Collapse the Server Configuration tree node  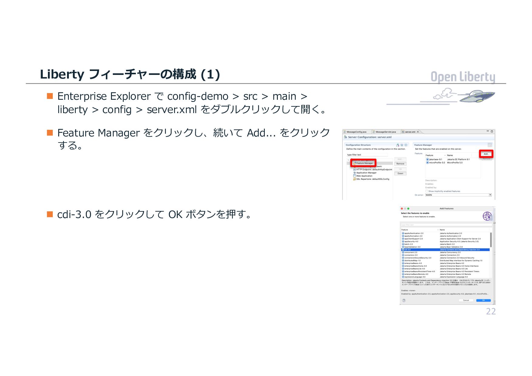(348, 160)
